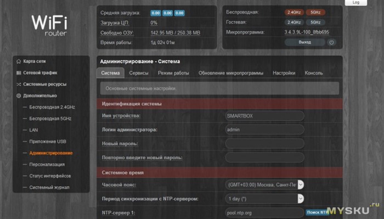Open Приложение USB in sidebar
The image size is (384, 219).
(48, 142)
